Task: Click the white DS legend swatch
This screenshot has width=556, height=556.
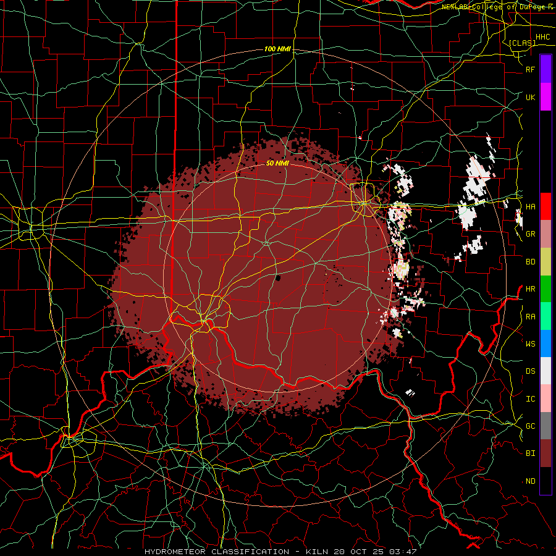Action: click(x=545, y=371)
